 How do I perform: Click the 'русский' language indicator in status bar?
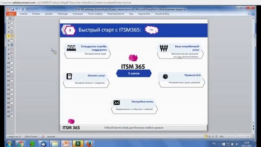[x=51, y=136]
